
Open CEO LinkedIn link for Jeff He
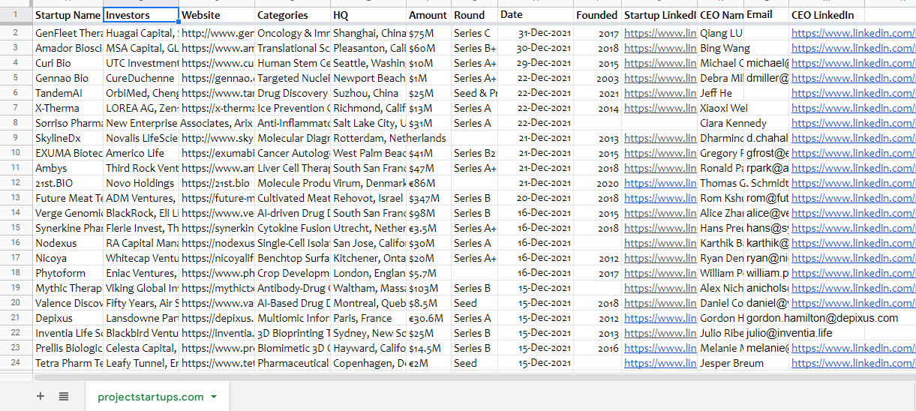pyautogui.click(x=852, y=93)
